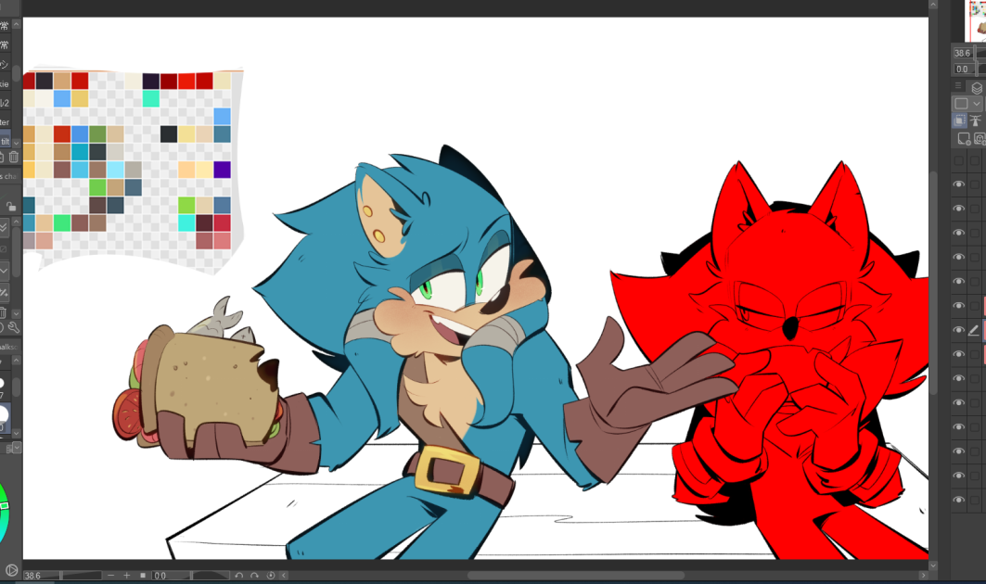This screenshot has height=584, width=986.
Task: Zoom in with the plus button in status bar
Action: [127, 576]
